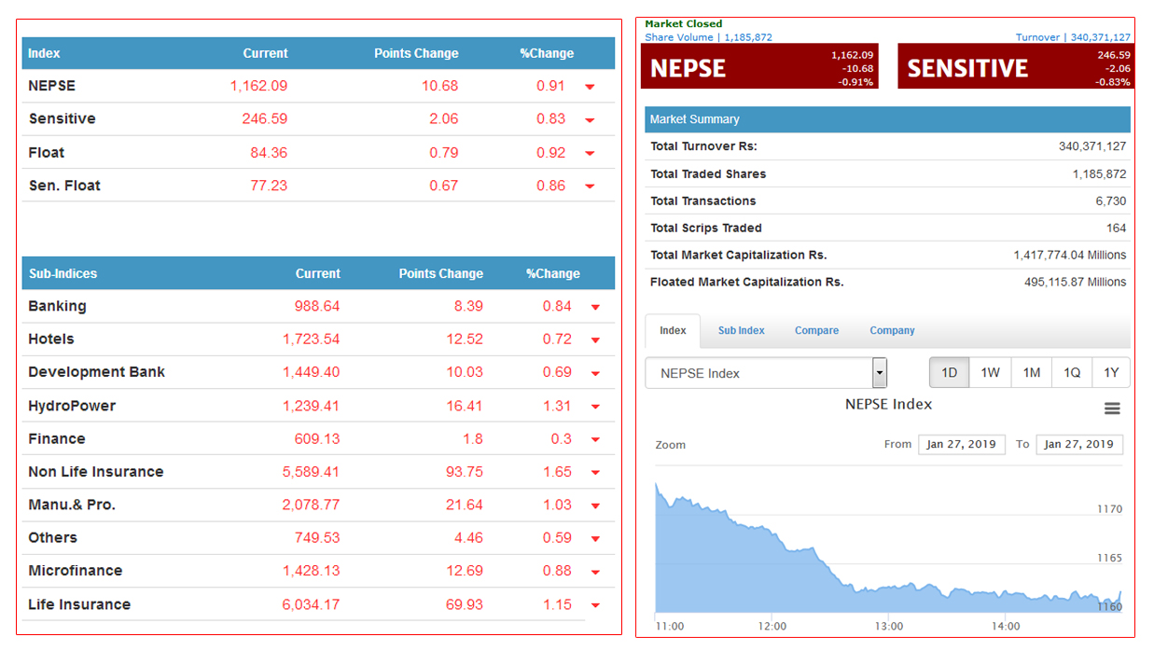Click the Life Insurance sub-index name
Image resolution: width=1154 pixels, height=651 pixels.
(x=79, y=604)
